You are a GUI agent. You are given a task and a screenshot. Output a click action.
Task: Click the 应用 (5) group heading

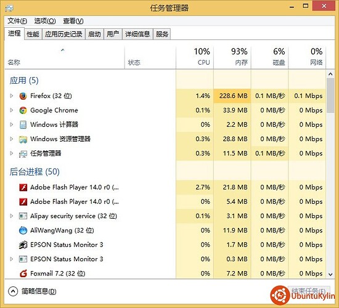[x=24, y=81]
